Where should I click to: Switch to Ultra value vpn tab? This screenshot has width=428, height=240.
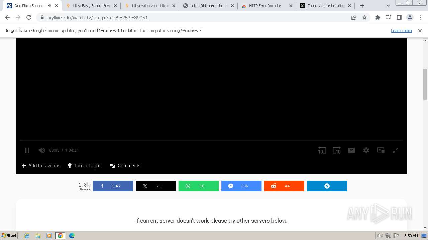coord(150,6)
